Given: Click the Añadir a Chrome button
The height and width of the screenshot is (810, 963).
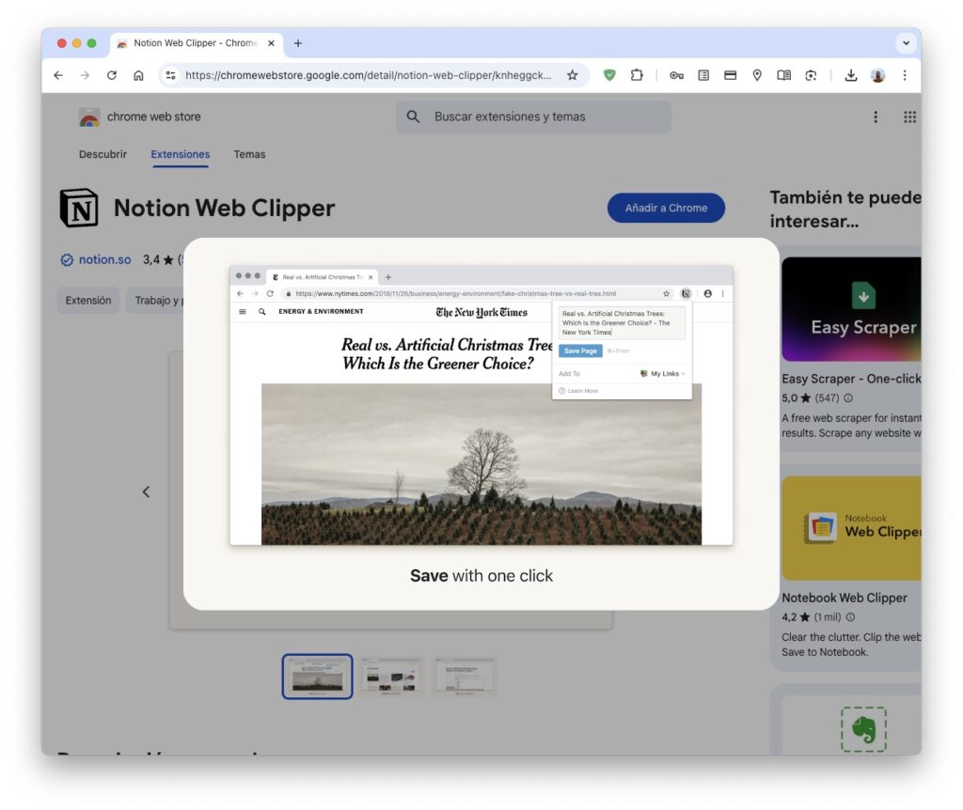Looking at the screenshot, I should point(666,208).
